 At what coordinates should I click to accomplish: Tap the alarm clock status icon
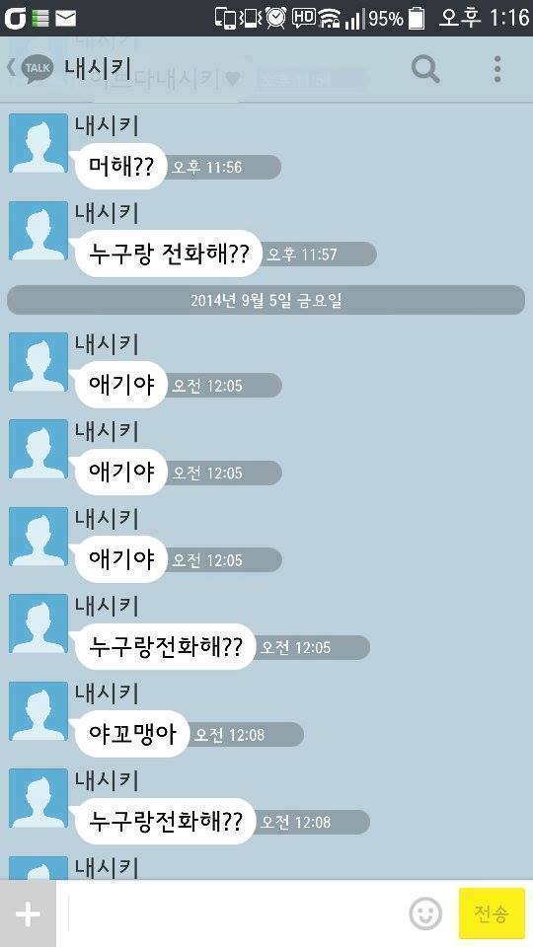coord(275,18)
